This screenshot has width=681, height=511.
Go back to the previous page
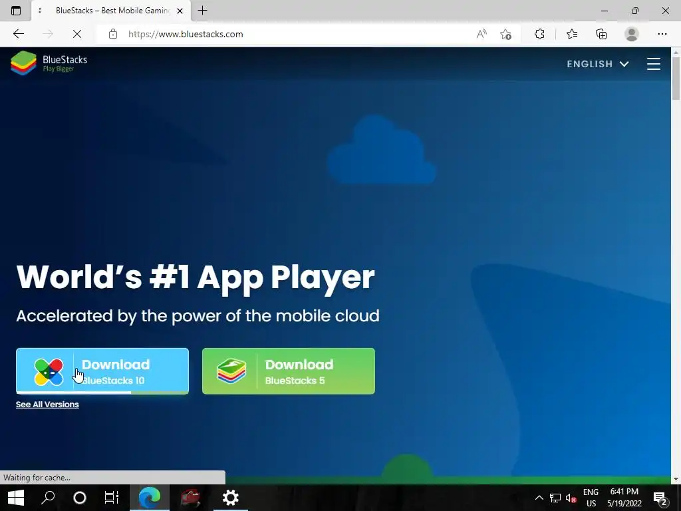coord(18,34)
